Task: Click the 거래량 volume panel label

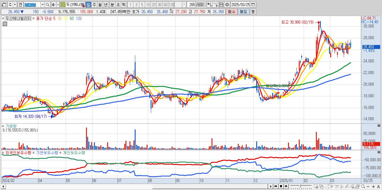Action: [10, 126]
